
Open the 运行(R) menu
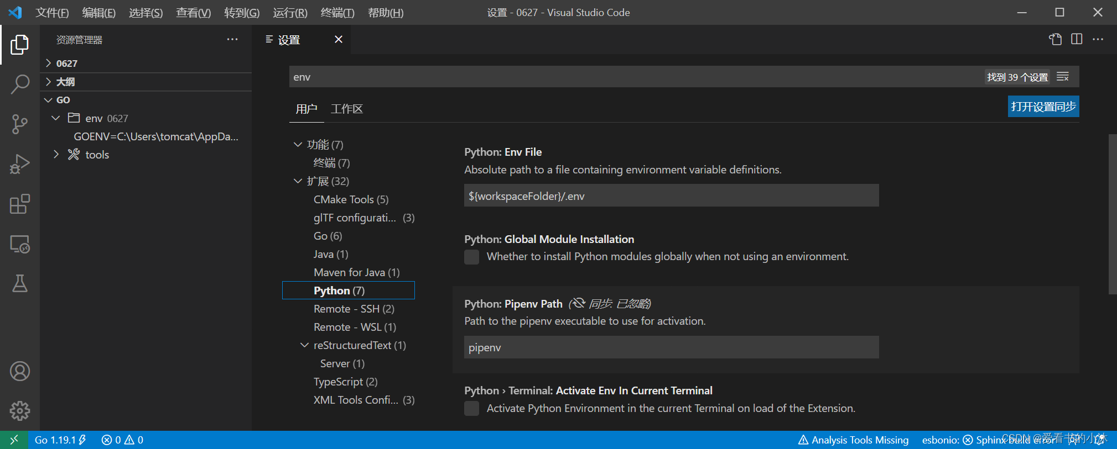click(290, 12)
